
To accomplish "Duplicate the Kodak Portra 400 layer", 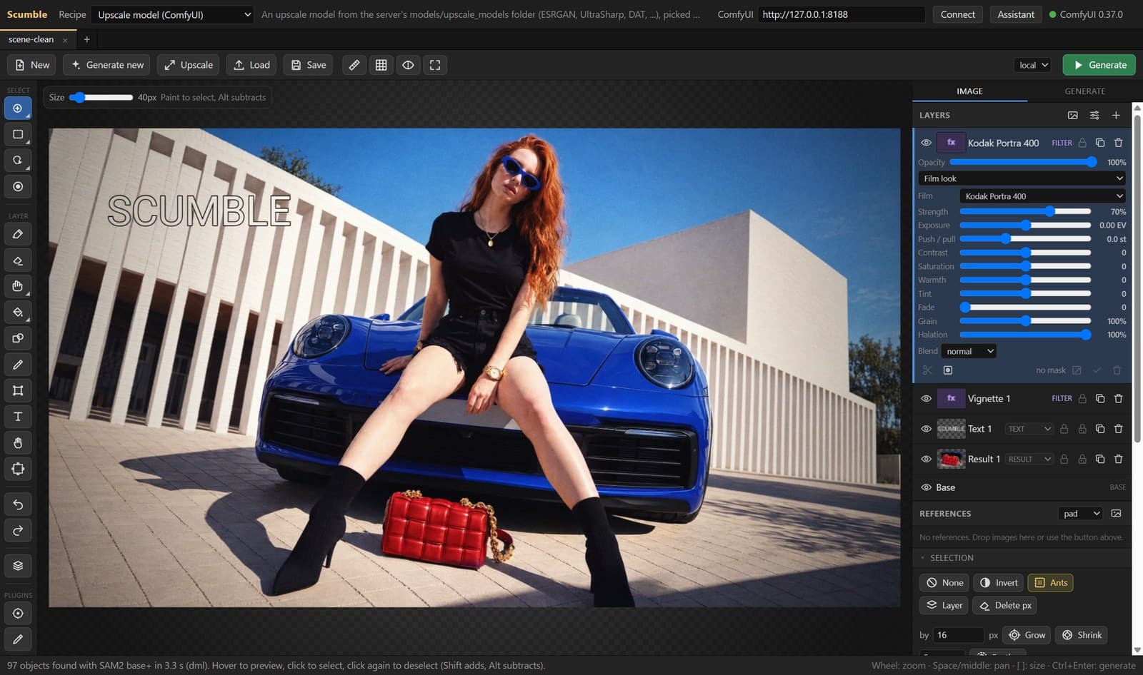I will point(1100,143).
